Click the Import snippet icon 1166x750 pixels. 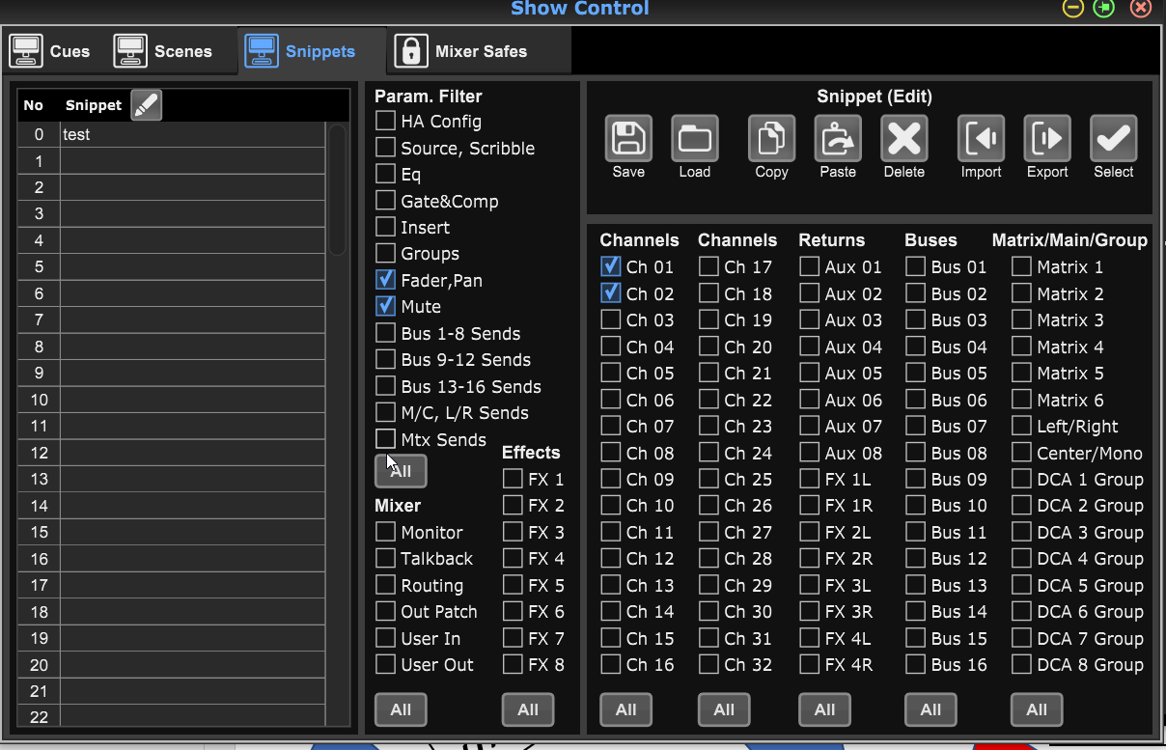[981, 138]
